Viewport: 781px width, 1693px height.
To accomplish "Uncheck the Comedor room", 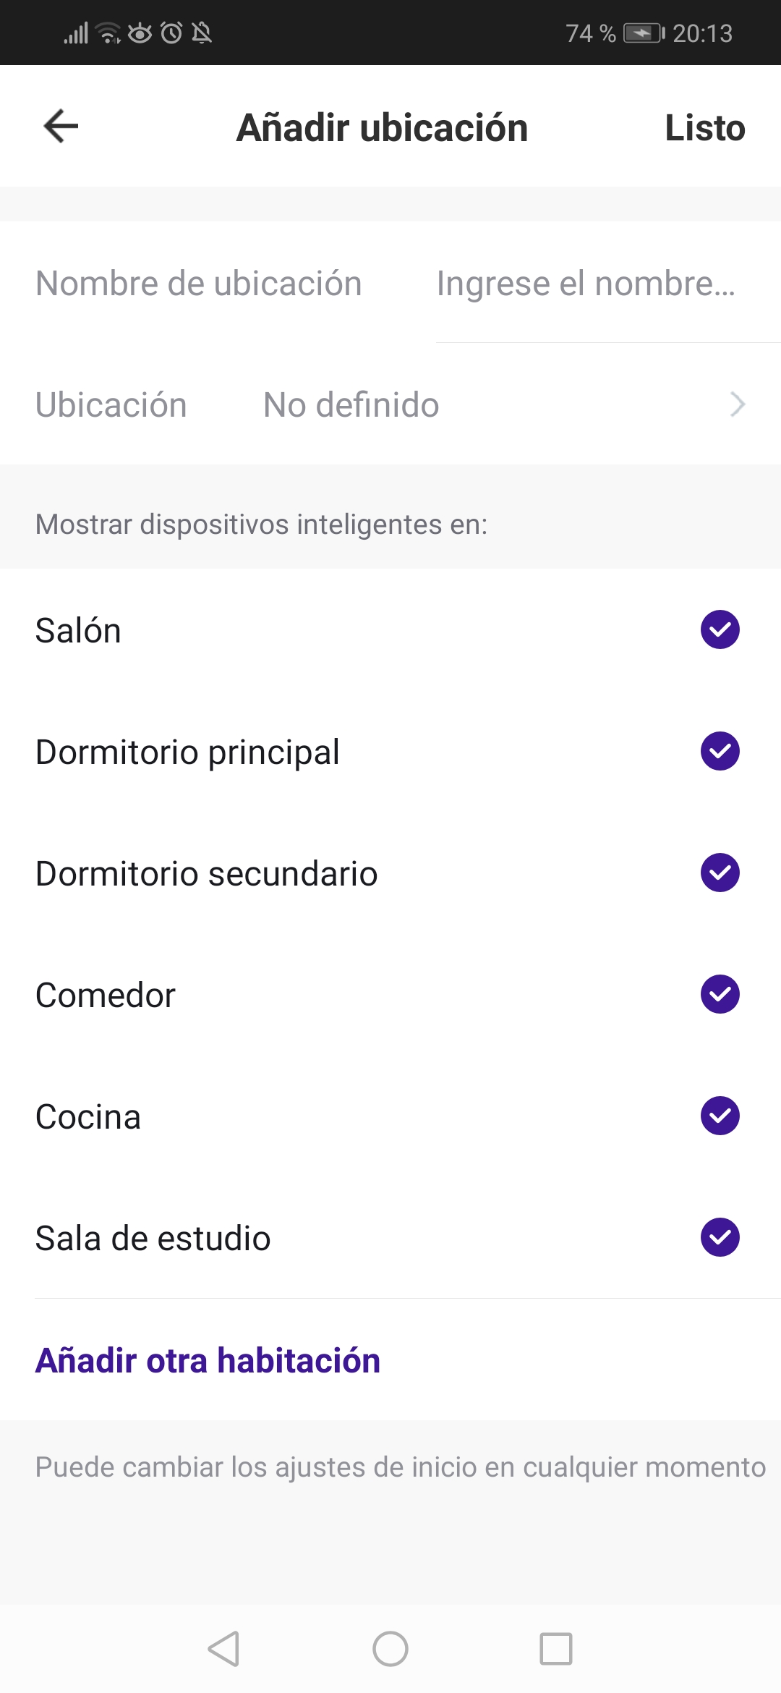I will [x=720, y=994].
